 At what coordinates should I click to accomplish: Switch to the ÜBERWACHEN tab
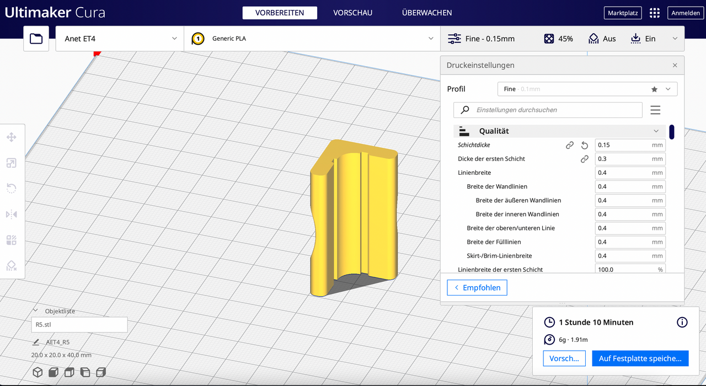coord(427,13)
